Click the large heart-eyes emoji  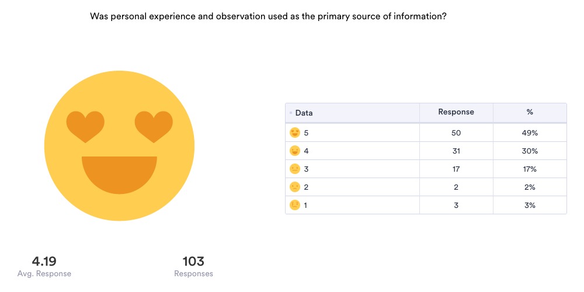click(x=119, y=146)
